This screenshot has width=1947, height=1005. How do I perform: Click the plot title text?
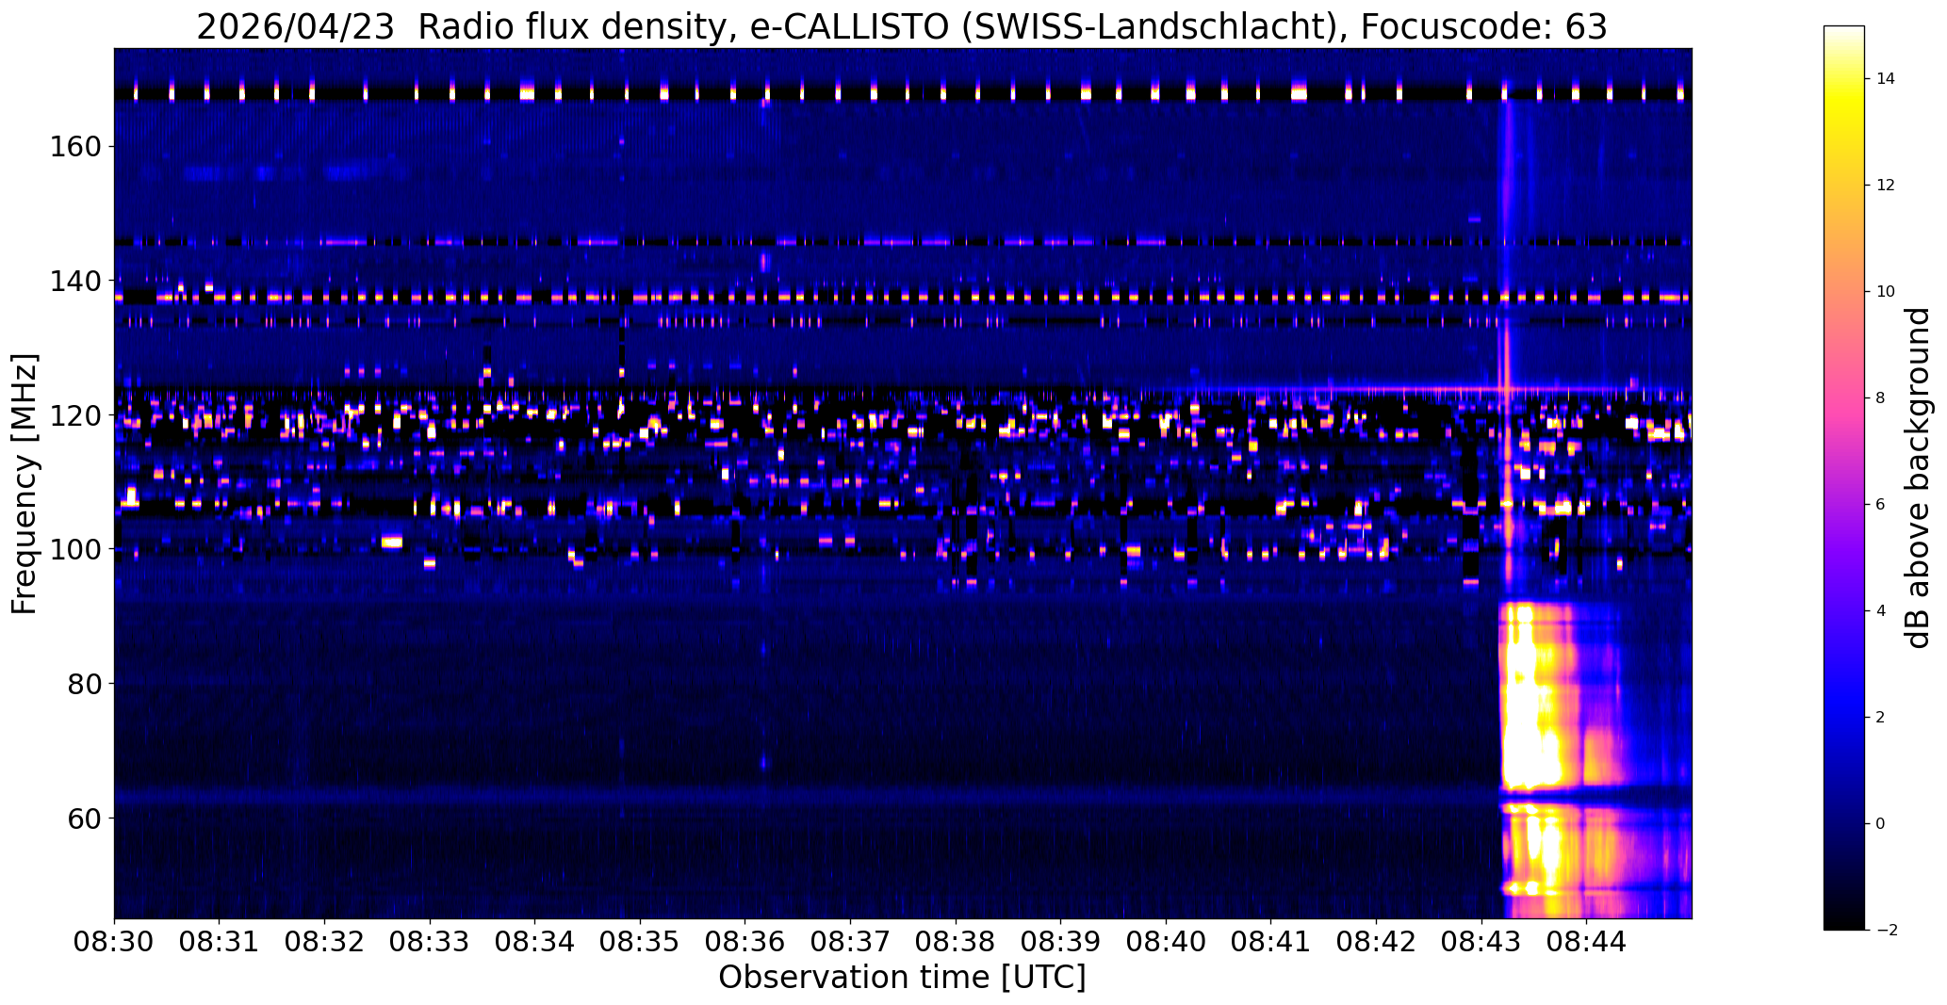tap(902, 26)
